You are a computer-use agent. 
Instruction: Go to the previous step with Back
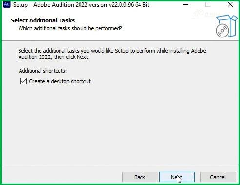(140, 177)
